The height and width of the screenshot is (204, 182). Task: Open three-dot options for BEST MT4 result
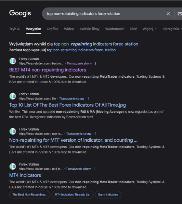tap(96, 64)
